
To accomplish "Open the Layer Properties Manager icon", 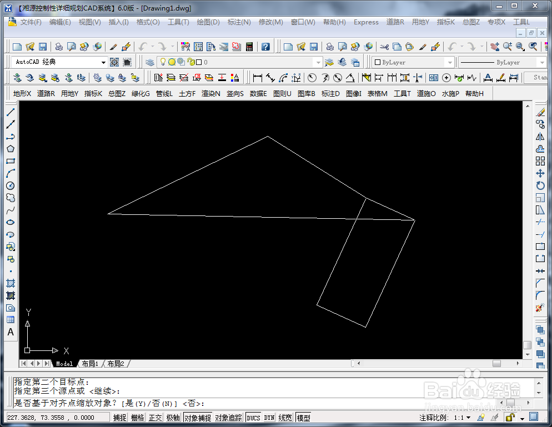I will [150, 62].
